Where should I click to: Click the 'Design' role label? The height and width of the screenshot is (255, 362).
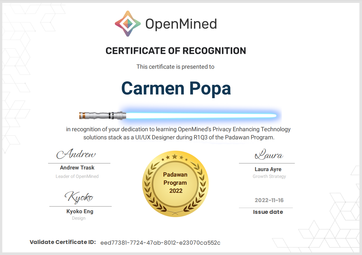click(79, 218)
